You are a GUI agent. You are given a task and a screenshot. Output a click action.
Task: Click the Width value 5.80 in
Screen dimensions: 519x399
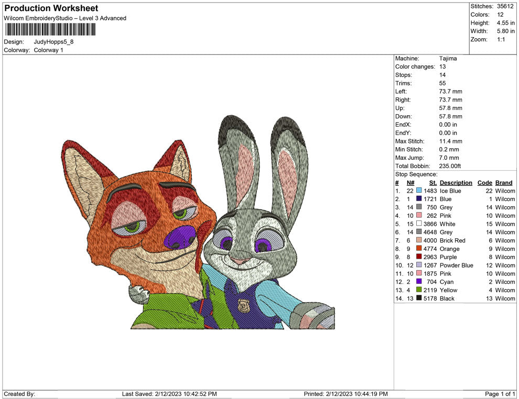[x=505, y=31]
